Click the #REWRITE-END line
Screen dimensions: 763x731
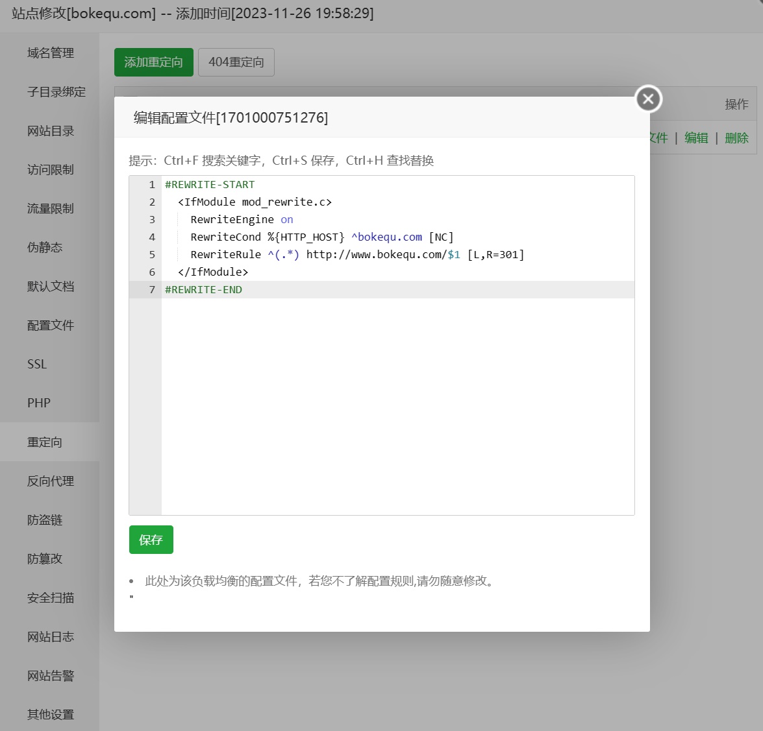click(x=203, y=290)
